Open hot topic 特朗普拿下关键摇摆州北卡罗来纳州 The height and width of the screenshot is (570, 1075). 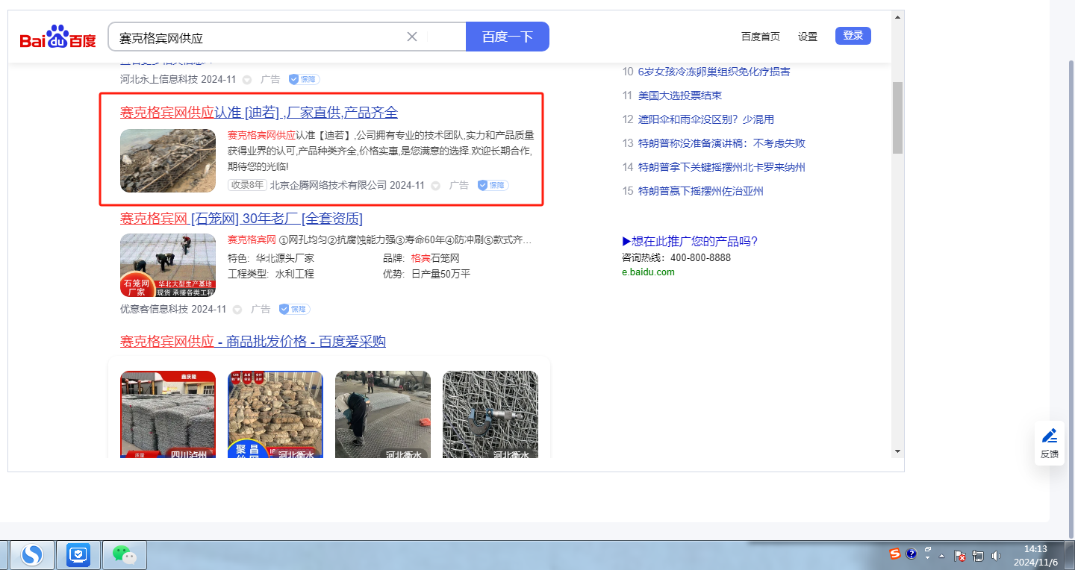[x=722, y=167]
